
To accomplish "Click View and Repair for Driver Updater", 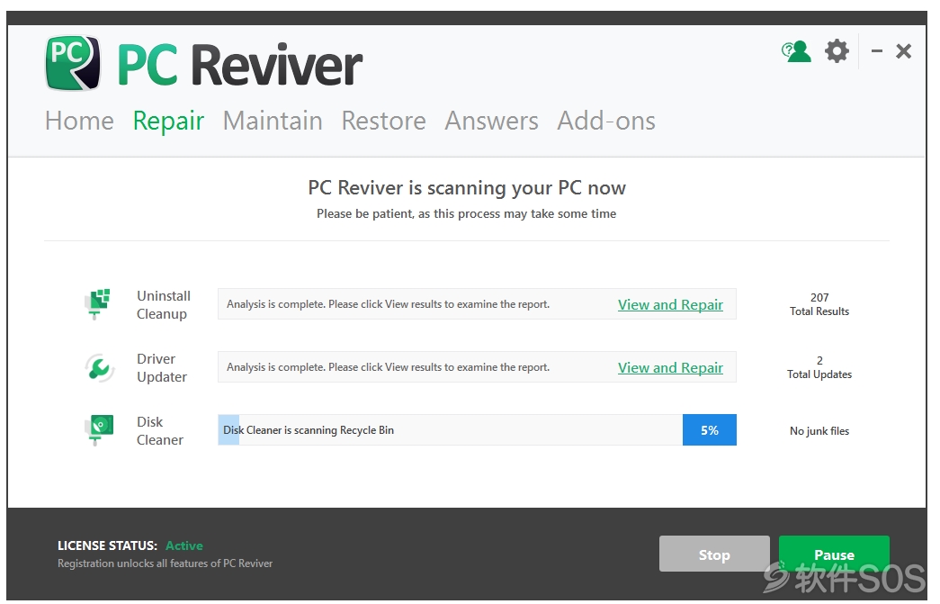I will click(670, 367).
